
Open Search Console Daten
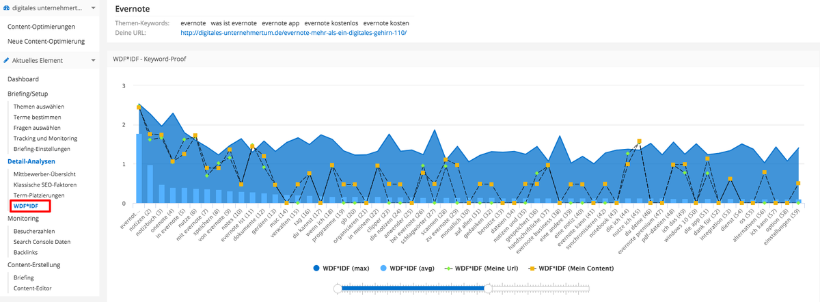pos(42,243)
